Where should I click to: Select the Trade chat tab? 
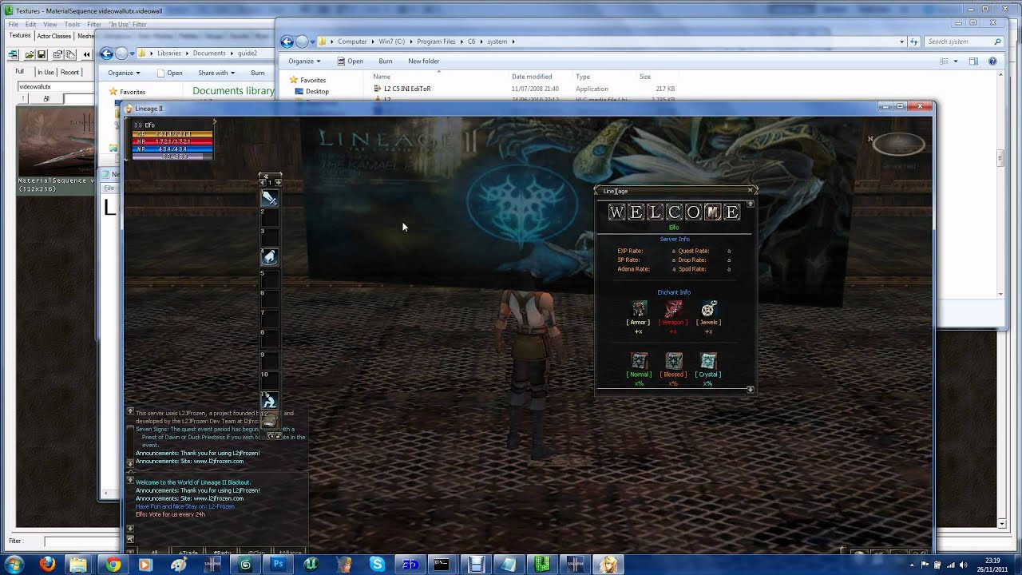click(188, 553)
